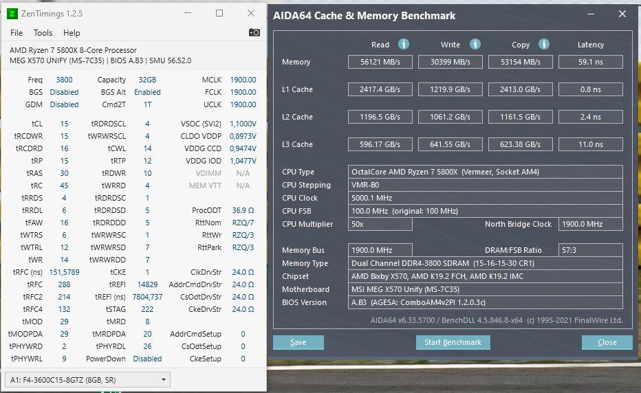This screenshot has width=641, height=393.
Task: Click the Save button in AIDA64
Action: point(298,342)
